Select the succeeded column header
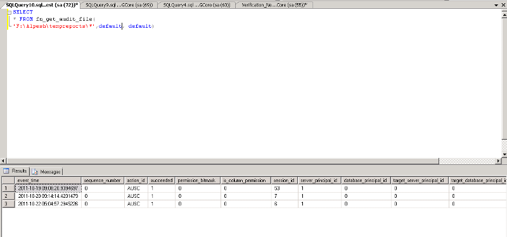507x237 pixels. (x=162, y=180)
